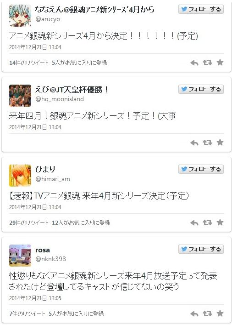Retweet rosa's tweet
The image size is (232, 325).
coord(207,314)
